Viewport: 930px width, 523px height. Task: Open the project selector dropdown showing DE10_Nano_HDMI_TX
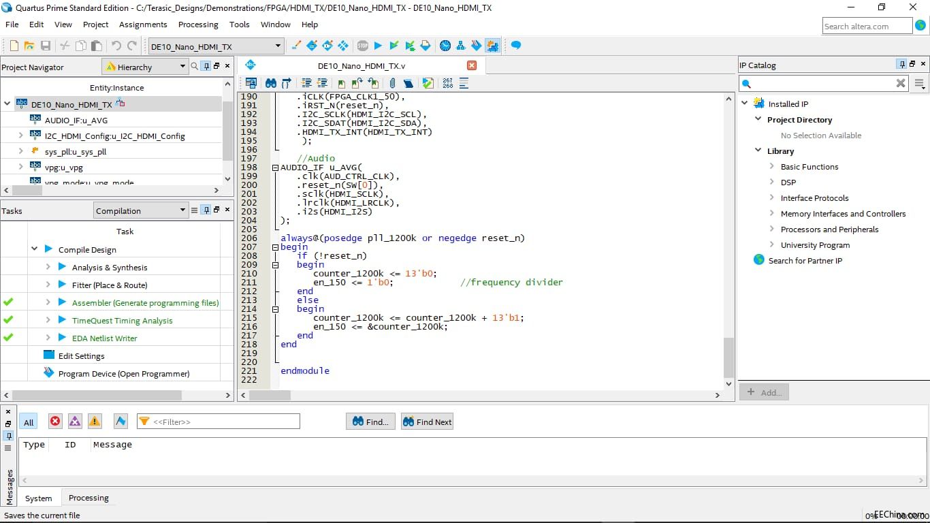coord(278,46)
